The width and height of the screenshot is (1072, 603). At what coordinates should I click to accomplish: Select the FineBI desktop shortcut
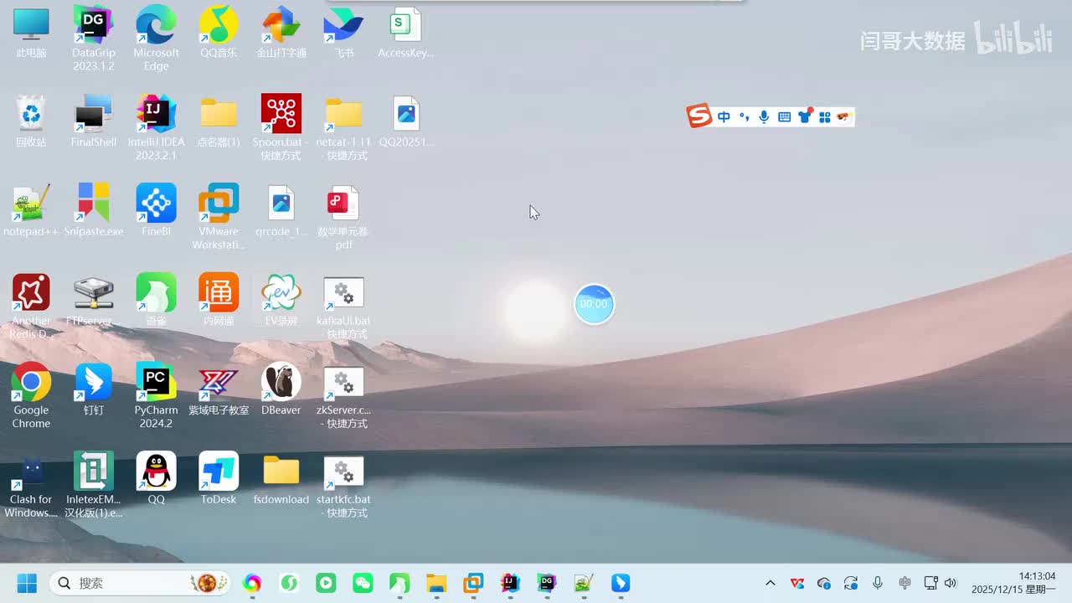point(156,210)
